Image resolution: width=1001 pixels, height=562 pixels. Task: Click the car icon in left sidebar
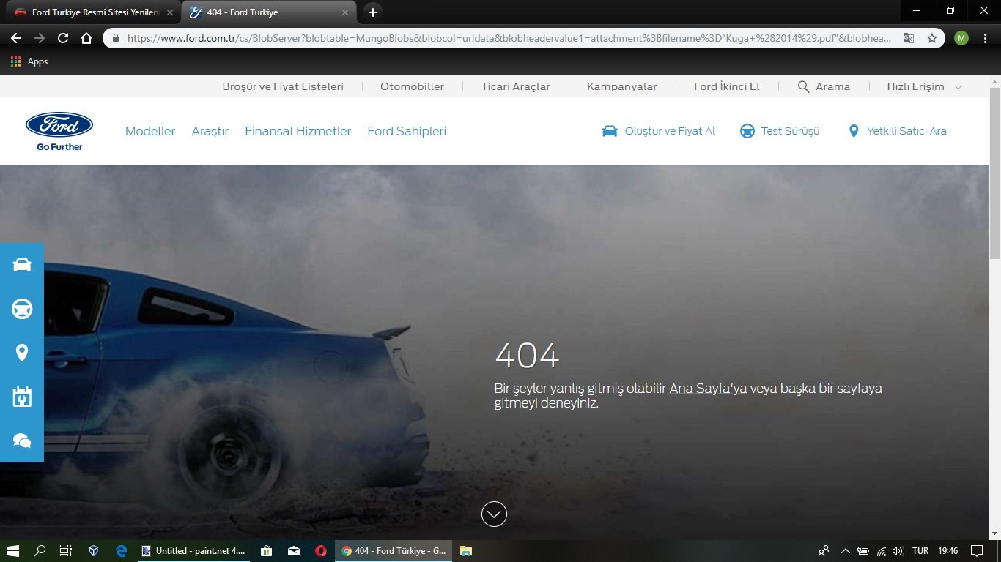pyautogui.click(x=22, y=265)
